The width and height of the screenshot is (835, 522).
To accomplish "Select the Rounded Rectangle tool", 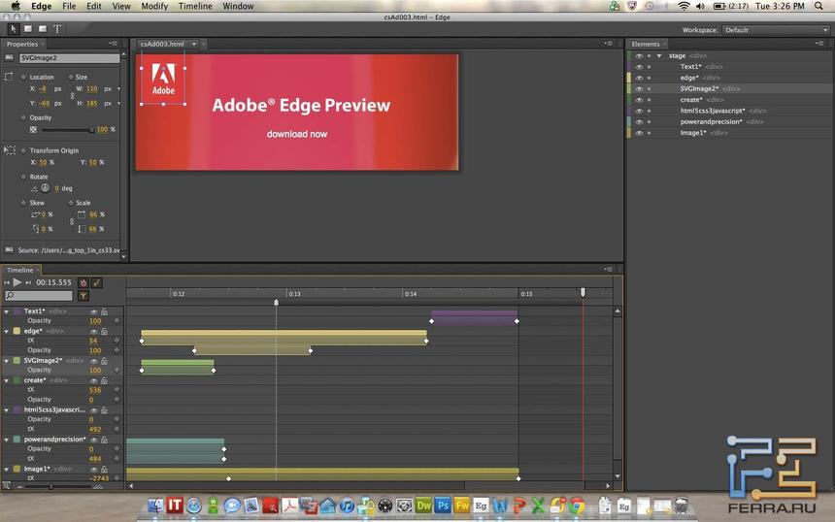I will pyautogui.click(x=43, y=29).
